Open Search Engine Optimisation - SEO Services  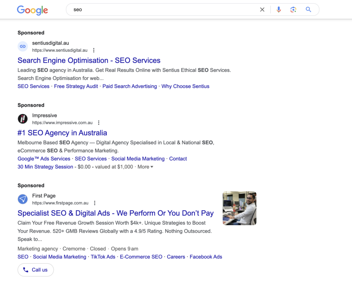[89, 61]
